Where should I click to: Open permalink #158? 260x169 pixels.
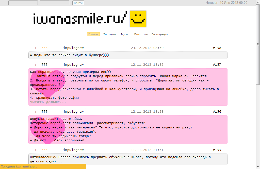point(217,48)
